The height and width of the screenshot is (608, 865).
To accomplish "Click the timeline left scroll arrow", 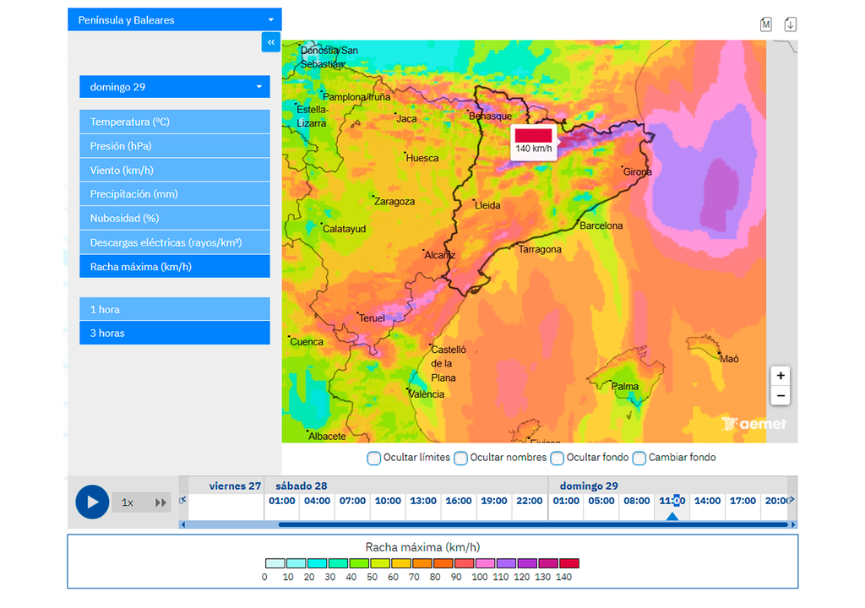I will coord(183,524).
